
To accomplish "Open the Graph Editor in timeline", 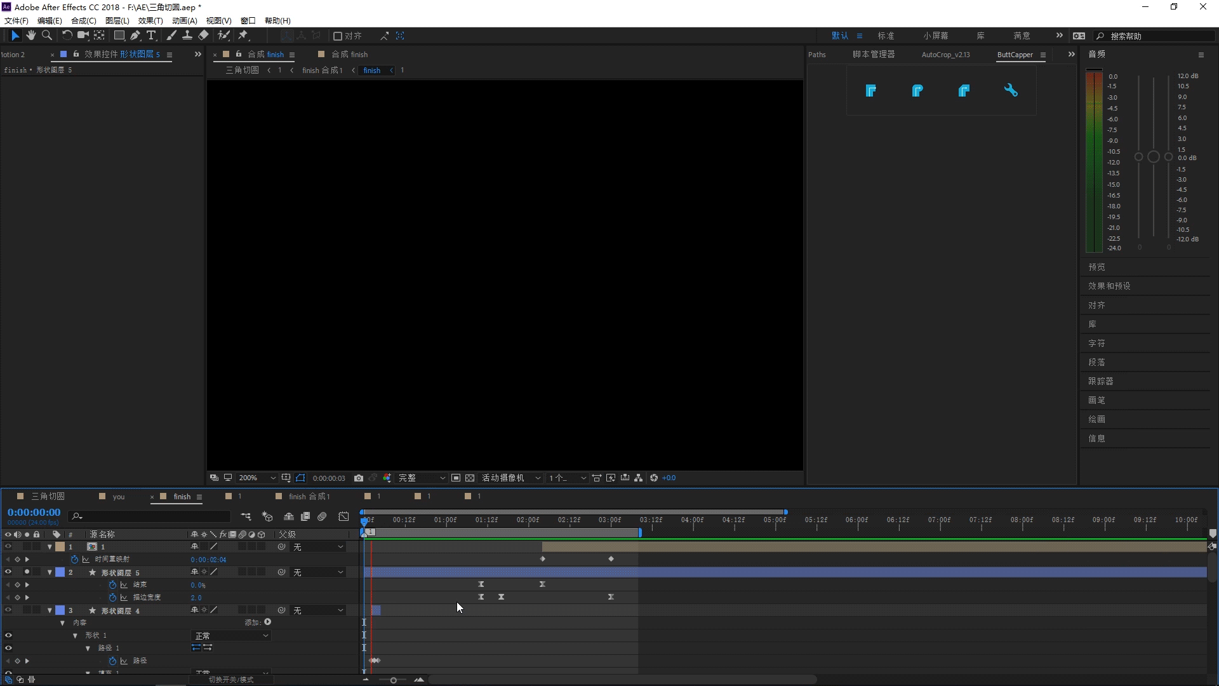I will click(343, 516).
